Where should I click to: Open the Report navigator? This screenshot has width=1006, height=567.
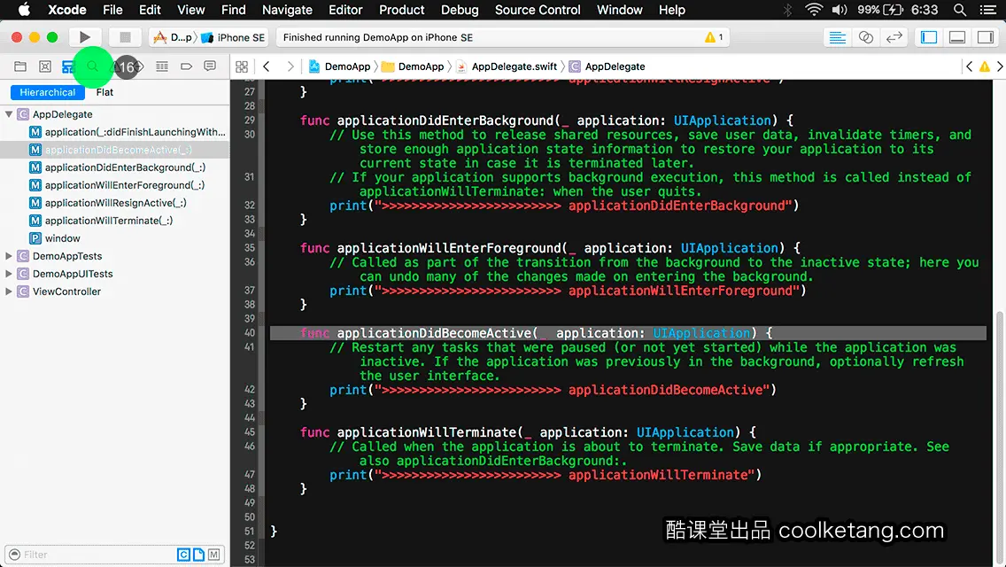[x=210, y=66]
